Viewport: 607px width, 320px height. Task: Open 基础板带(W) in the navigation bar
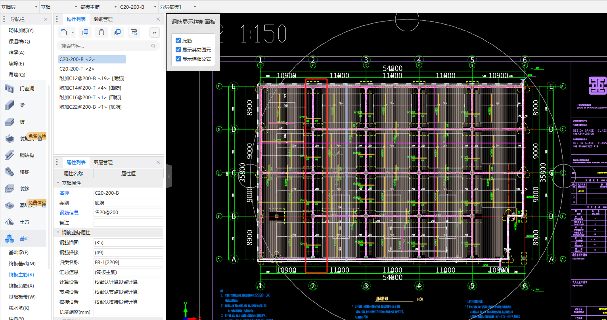tap(22, 297)
